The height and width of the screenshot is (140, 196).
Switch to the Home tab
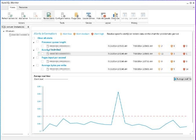click(12, 7)
